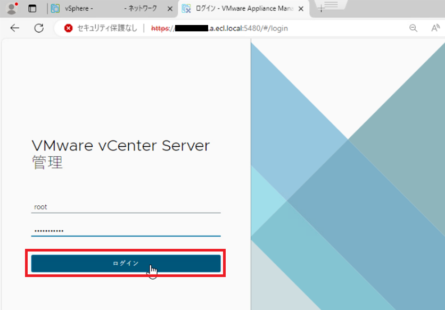Click the 管理 heading text
This screenshot has width=445, height=310.
coord(47,162)
